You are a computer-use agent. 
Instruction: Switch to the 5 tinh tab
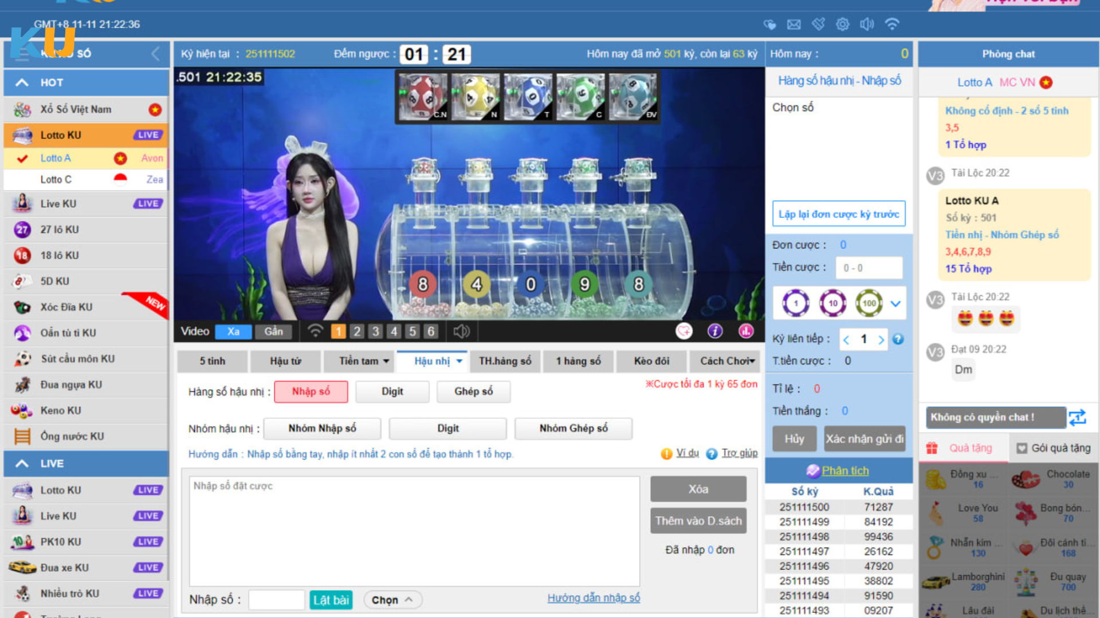pyautogui.click(x=213, y=361)
